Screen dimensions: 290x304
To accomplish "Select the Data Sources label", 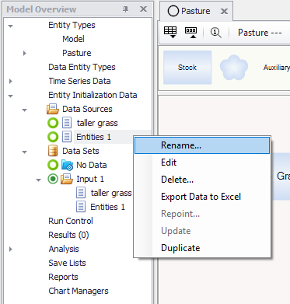I will [87, 109].
